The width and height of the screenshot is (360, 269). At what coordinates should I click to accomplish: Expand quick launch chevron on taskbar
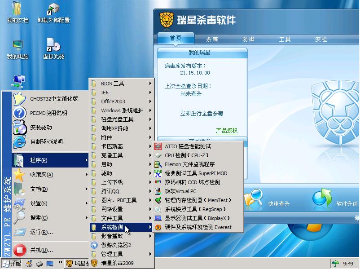pos(60,262)
